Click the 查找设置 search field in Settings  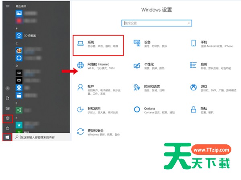coord(157,23)
